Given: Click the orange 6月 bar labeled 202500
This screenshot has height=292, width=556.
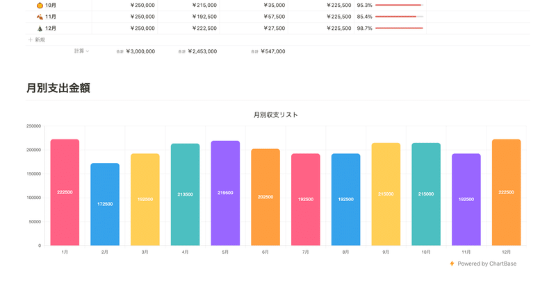Looking at the screenshot, I should [265, 197].
